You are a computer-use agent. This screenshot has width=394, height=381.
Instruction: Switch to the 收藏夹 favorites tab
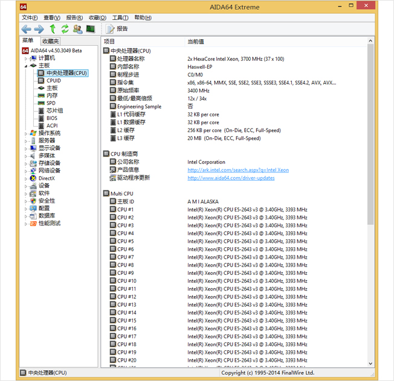point(51,41)
